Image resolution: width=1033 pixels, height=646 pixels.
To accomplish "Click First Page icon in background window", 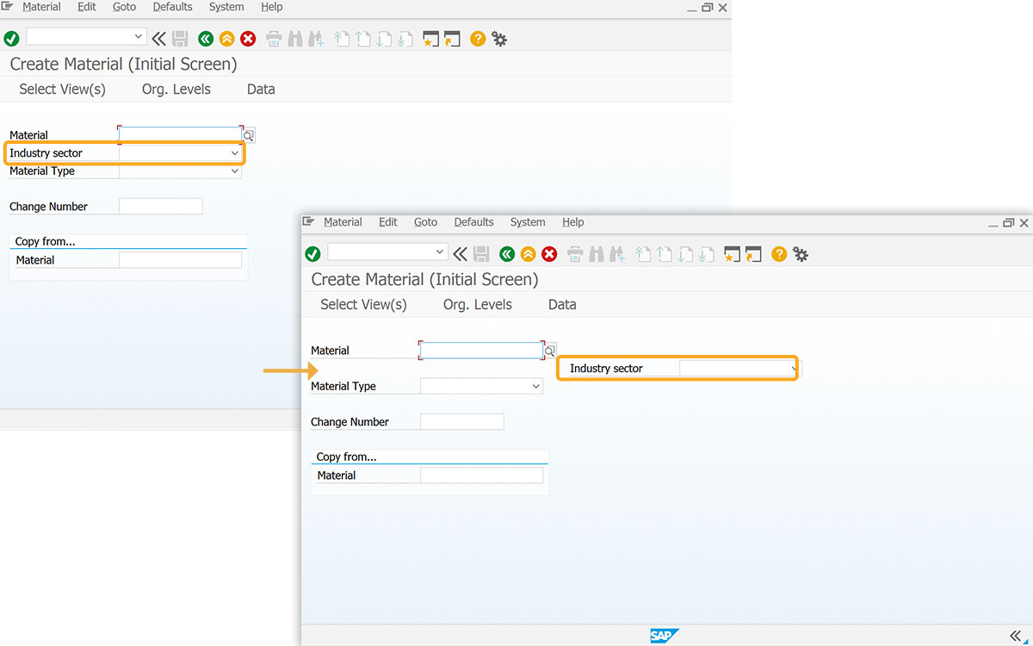I will (342, 39).
